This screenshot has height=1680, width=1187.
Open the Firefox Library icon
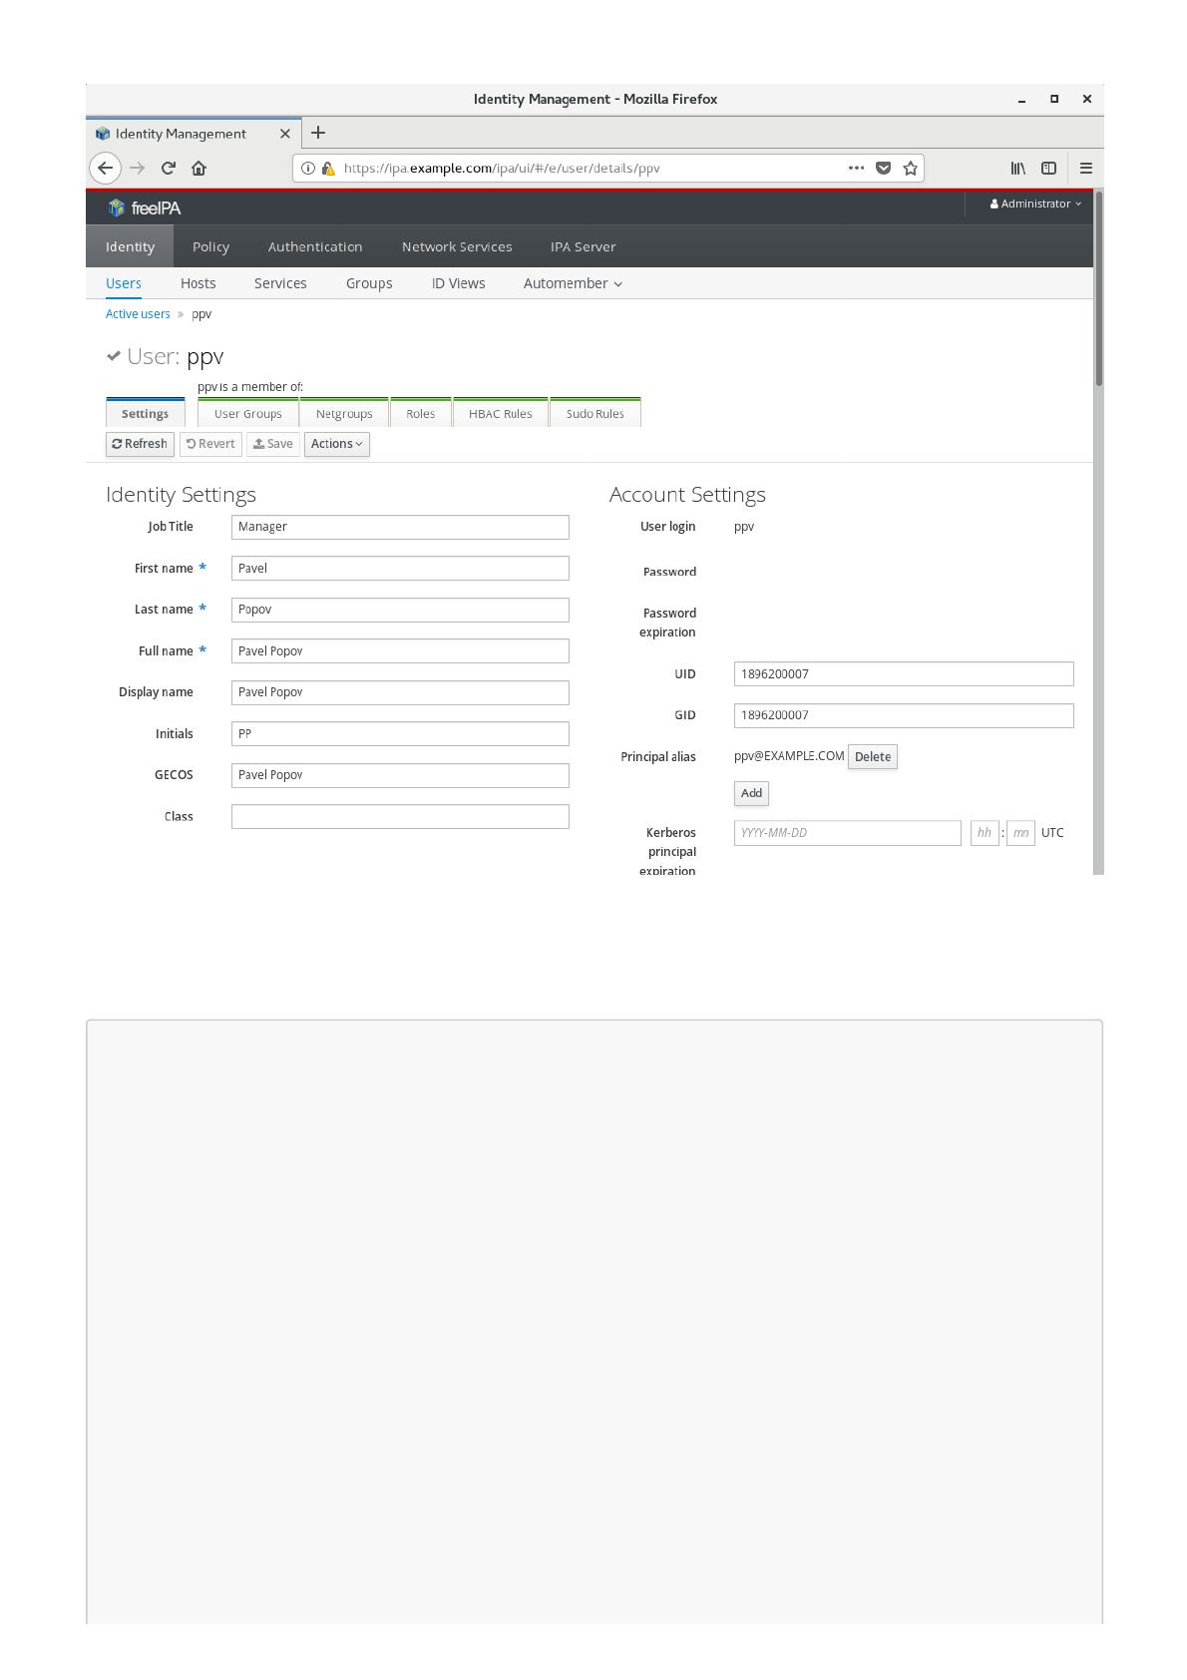(1017, 168)
